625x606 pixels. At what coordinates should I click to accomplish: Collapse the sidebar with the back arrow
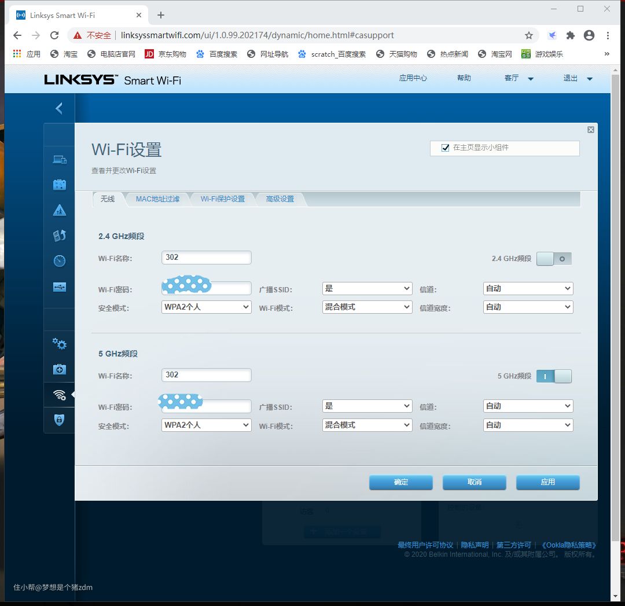point(59,108)
